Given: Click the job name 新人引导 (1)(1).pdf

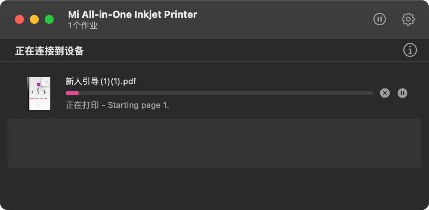Looking at the screenshot, I should (x=101, y=81).
